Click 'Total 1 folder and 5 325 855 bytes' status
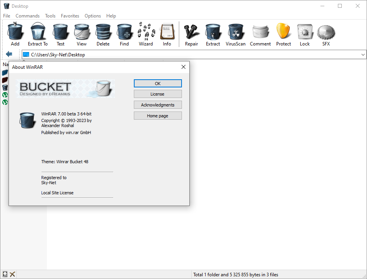 [x=236, y=275]
